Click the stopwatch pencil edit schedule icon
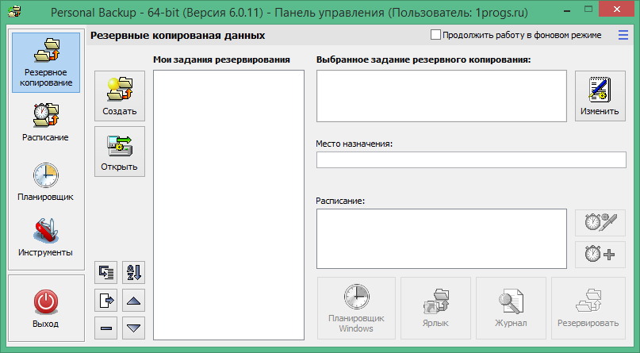This screenshot has height=353, width=640. pos(600,222)
